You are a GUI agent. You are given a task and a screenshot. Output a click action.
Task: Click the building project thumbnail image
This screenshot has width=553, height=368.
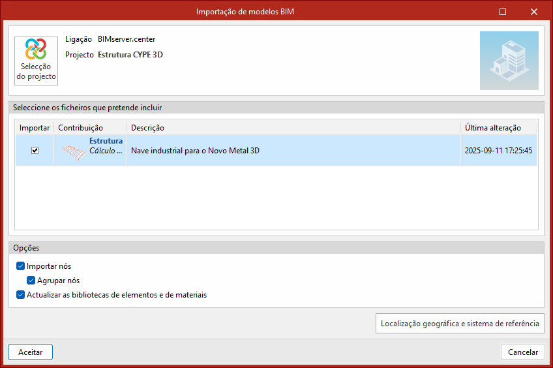point(509,61)
